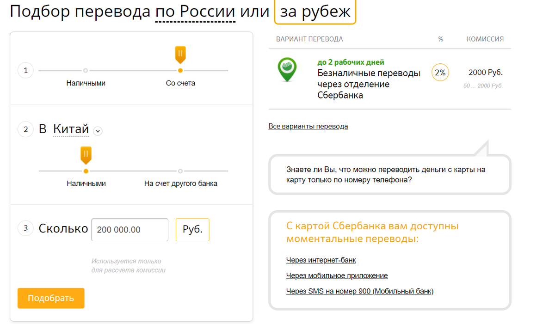Click the 2% commission badge
555x324 pixels.
440,72
